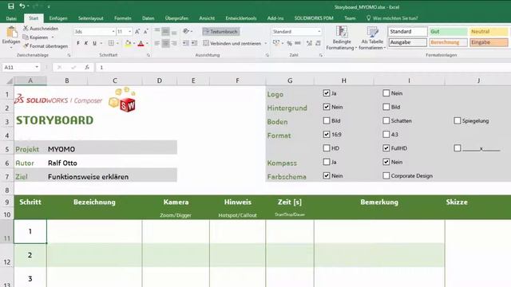Add a decimal place
This screenshot has width=511, height=287.
(x=309, y=43)
